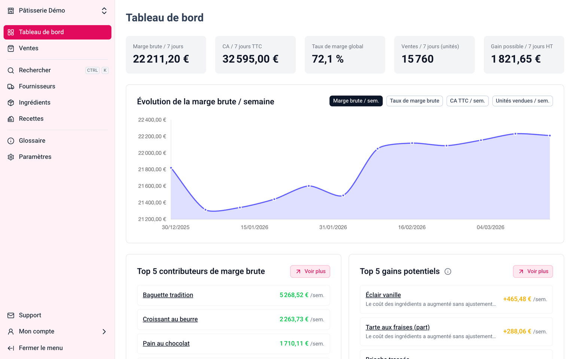Click the Fournisseurs truck icon
The image size is (575, 359).
click(x=11, y=86)
